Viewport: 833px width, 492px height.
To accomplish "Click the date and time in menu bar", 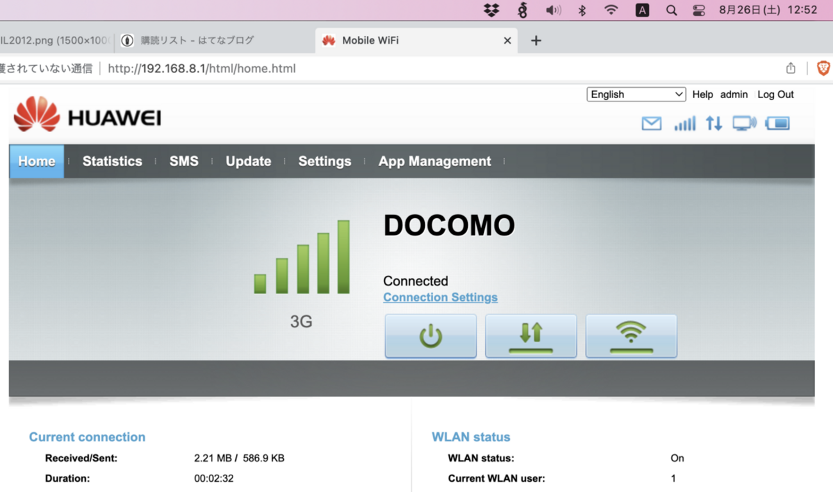I will 768,10.
